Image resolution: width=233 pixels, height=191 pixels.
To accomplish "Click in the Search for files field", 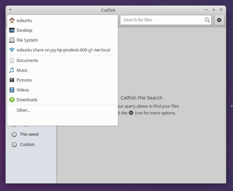I will [163, 20].
